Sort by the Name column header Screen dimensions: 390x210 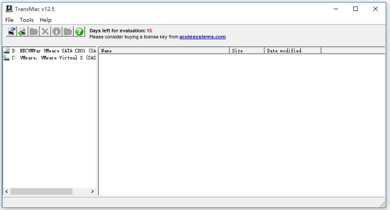(164, 51)
